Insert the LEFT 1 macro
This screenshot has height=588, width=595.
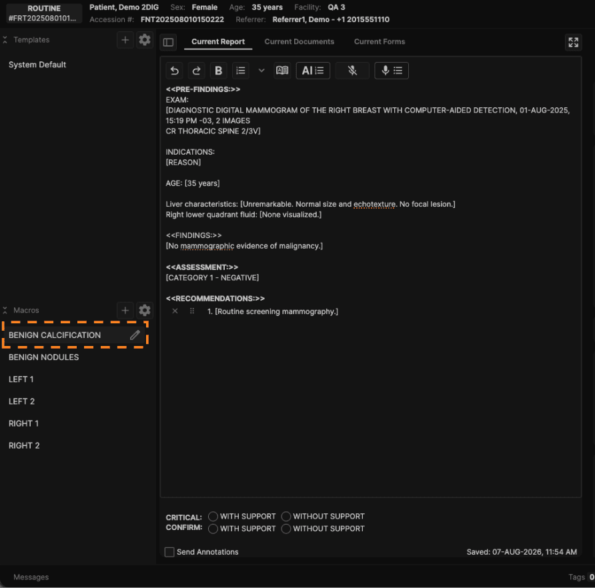(21, 379)
